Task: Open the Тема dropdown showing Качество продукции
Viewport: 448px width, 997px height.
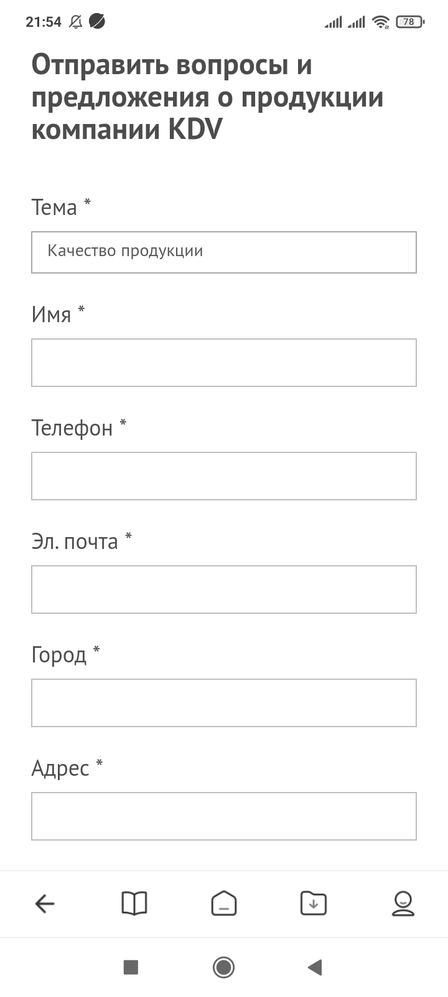Action: tap(224, 252)
